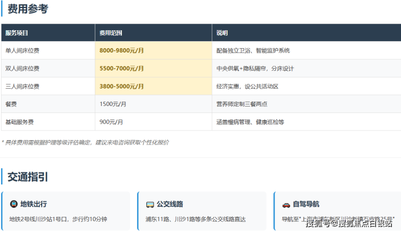Click the 单人间床位费 row label
Viewport: 401px width, 232px height.
(22, 51)
